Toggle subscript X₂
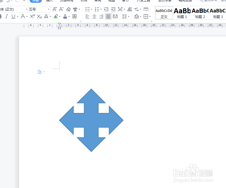 click(39, 16)
